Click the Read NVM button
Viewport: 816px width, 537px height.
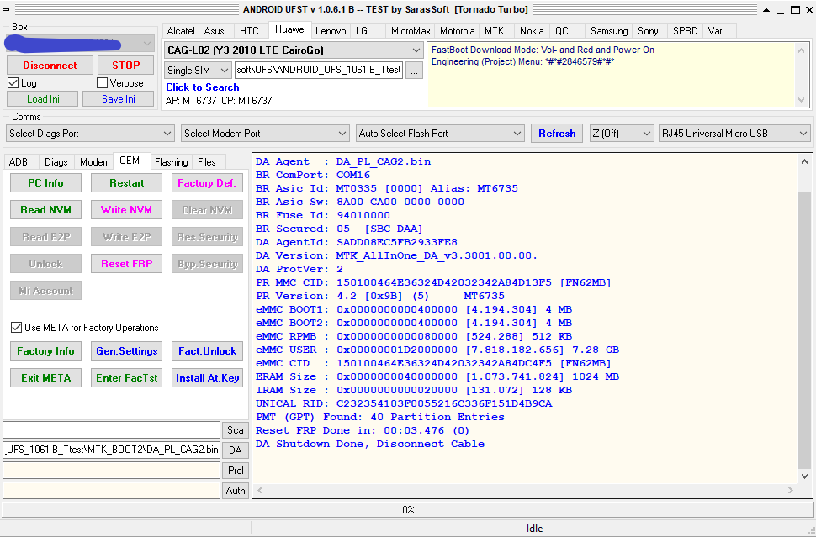(x=45, y=210)
